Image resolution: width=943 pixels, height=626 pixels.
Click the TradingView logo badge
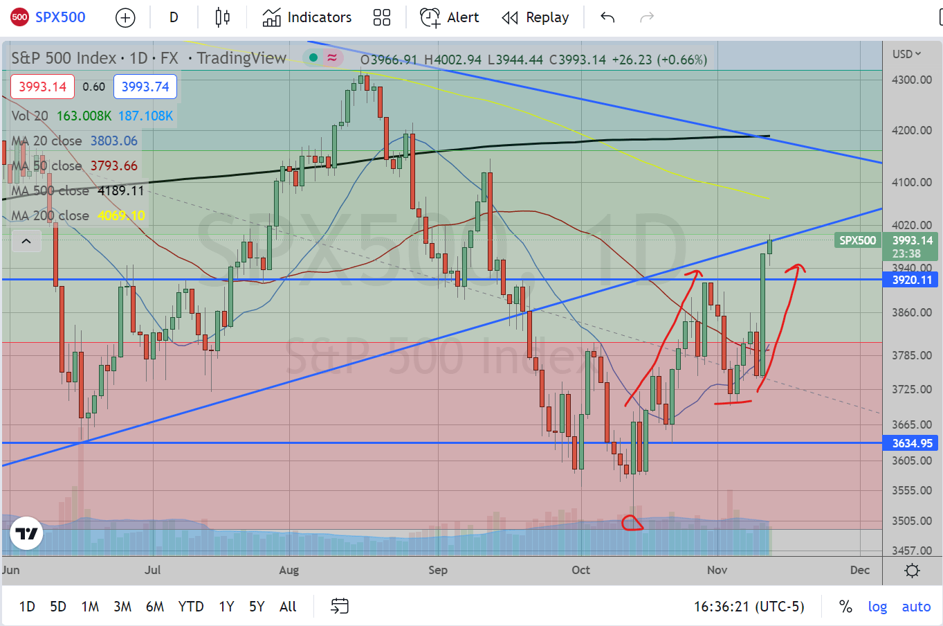(x=27, y=533)
